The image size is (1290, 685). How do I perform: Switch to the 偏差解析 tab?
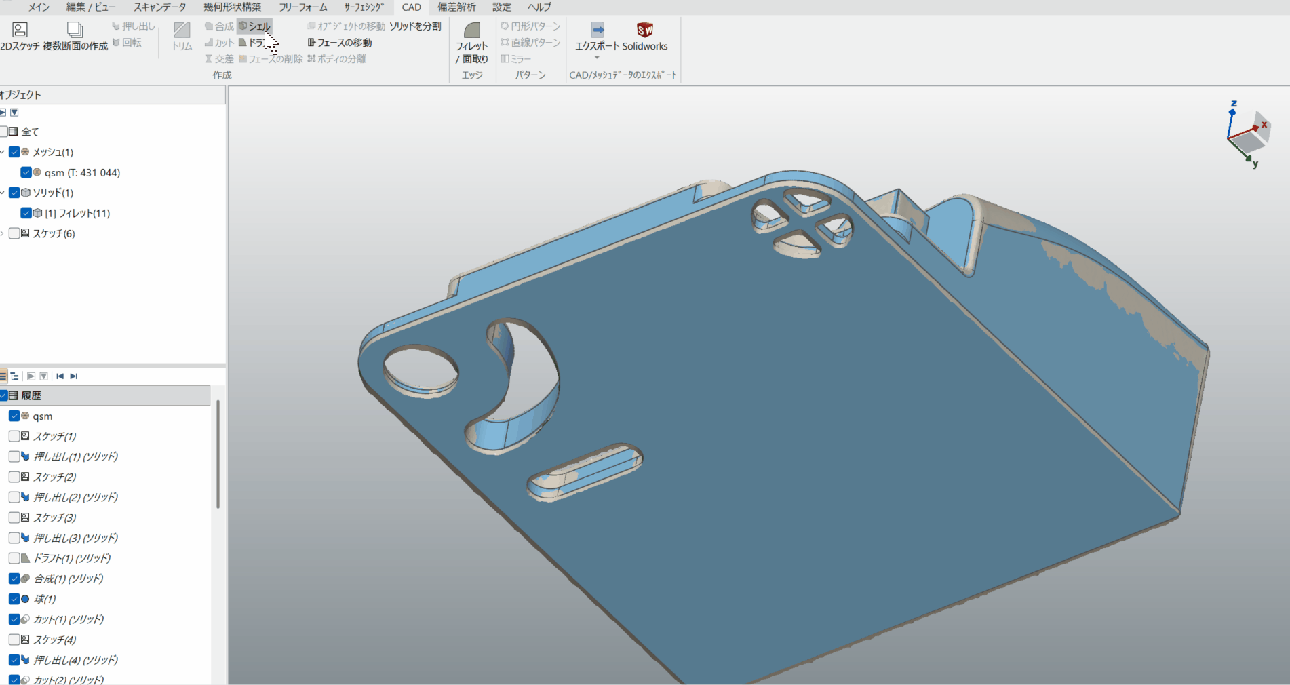(x=456, y=7)
